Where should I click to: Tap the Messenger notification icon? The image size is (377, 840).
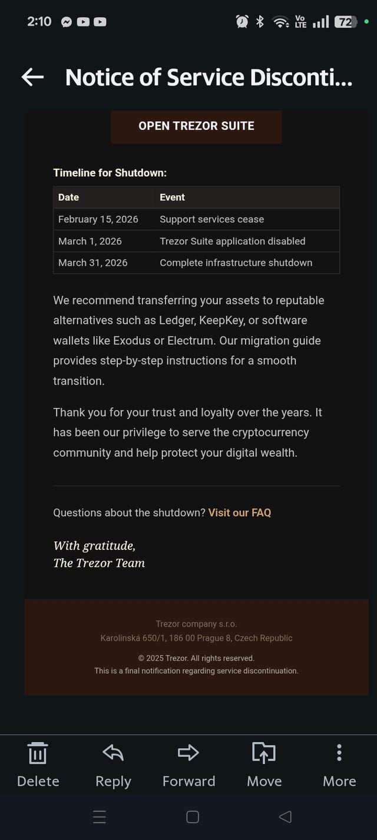[67, 22]
